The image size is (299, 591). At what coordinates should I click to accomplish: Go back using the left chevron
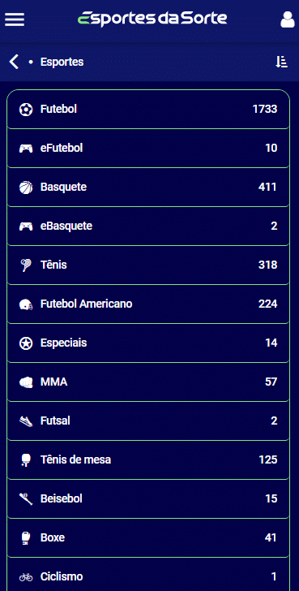(x=14, y=62)
